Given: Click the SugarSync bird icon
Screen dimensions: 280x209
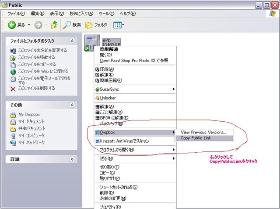Looking at the screenshot, I should tap(97, 89).
